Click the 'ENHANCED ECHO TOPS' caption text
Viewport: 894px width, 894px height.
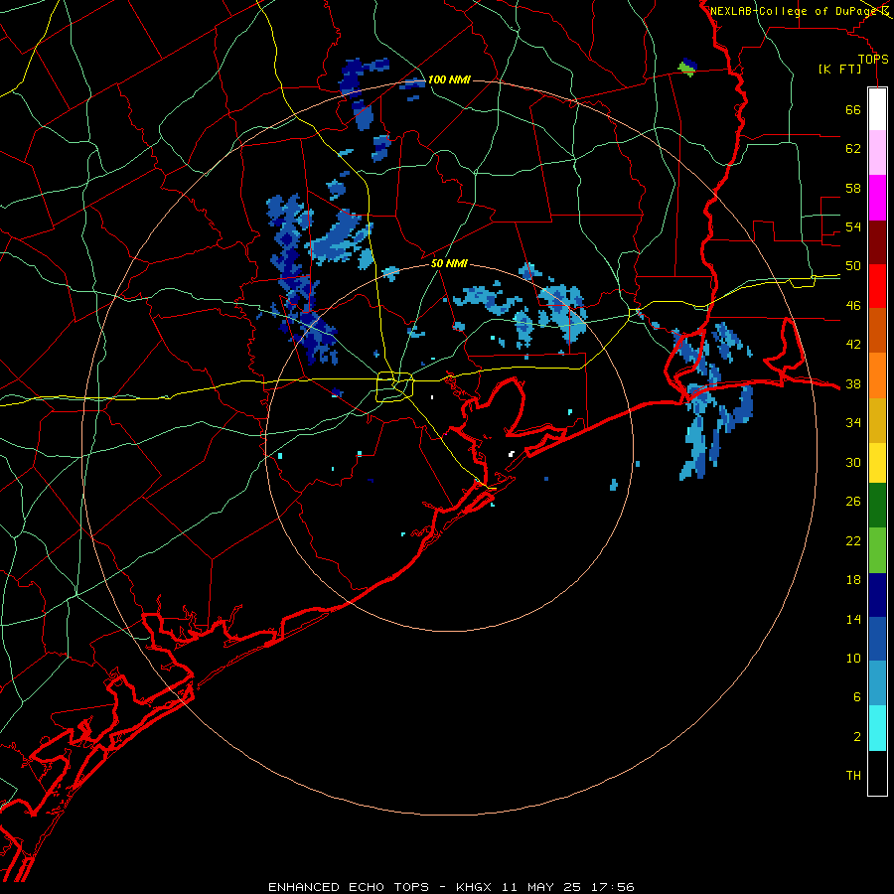(349, 887)
